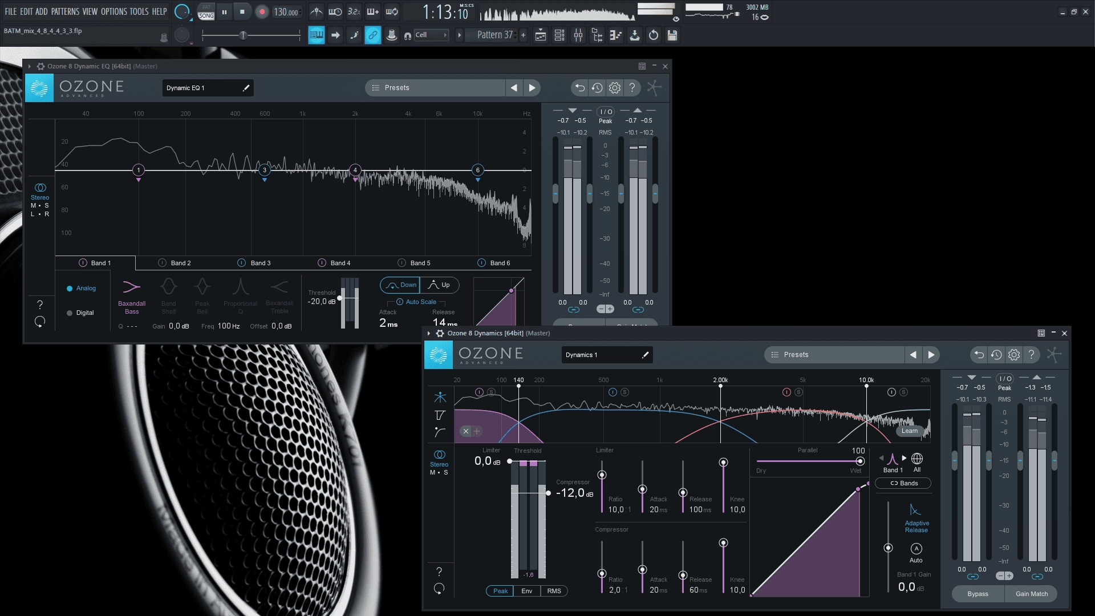The height and width of the screenshot is (616, 1095).
Task: Toggle loop recording icon in toolbar
Action: pyautogui.click(x=392, y=12)
